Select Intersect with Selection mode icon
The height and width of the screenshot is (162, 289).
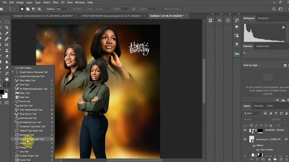(39, 9)
